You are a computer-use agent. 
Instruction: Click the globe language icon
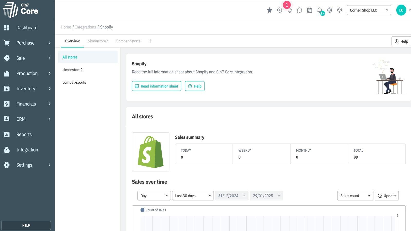tap(330, 10)
